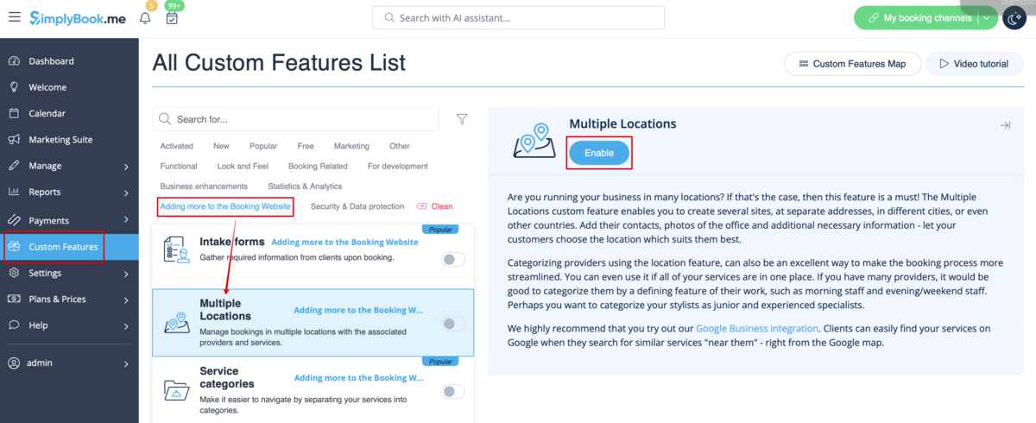Image resolution: width=1036 pixels, height=423 pixels.
Task: Expand the Settings sidebar submenu
Action: (x=126, y=274)
